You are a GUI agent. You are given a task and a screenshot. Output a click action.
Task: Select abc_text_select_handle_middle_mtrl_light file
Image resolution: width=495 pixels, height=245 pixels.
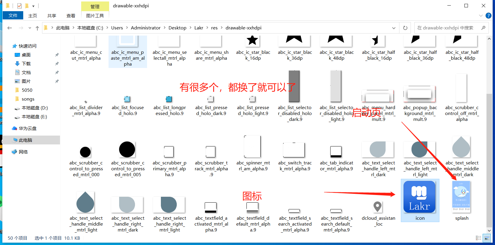coord(86,212)
